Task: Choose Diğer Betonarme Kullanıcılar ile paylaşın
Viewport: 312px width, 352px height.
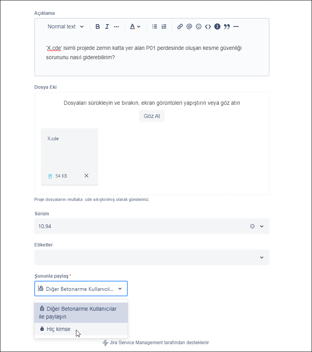Action: [78, 312]
